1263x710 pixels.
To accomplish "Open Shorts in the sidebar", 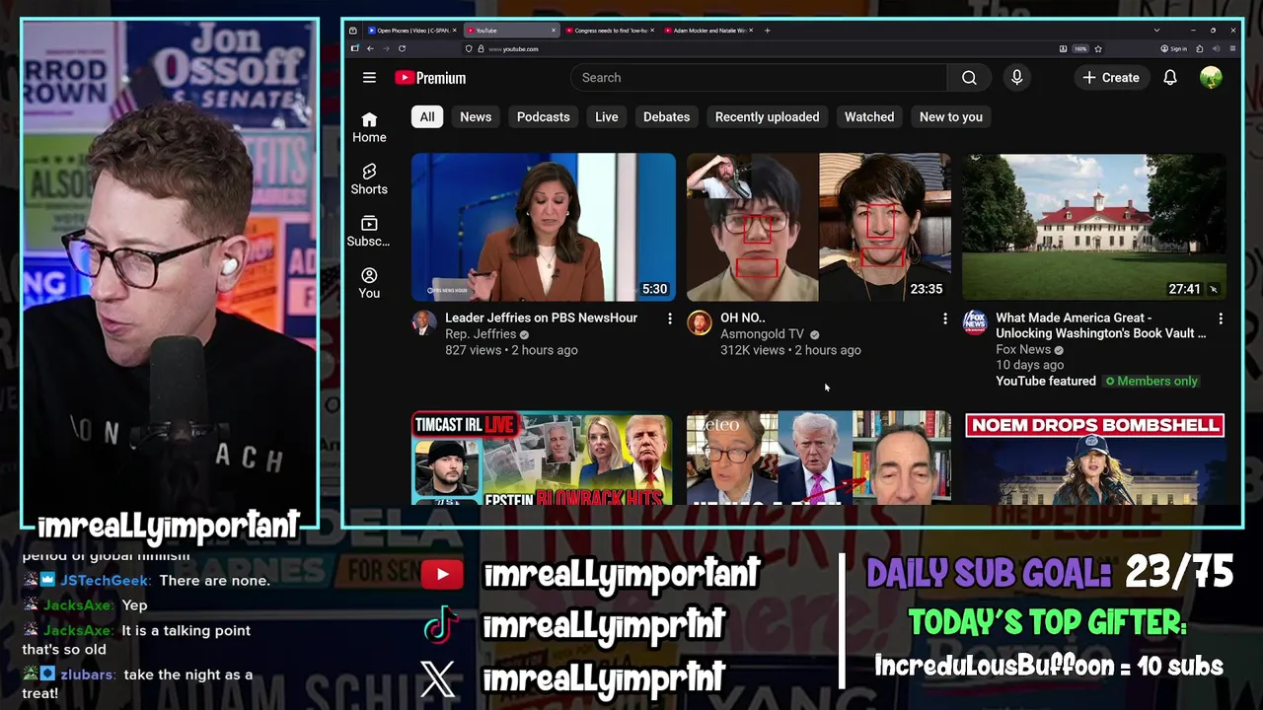I will pos(369,179).
